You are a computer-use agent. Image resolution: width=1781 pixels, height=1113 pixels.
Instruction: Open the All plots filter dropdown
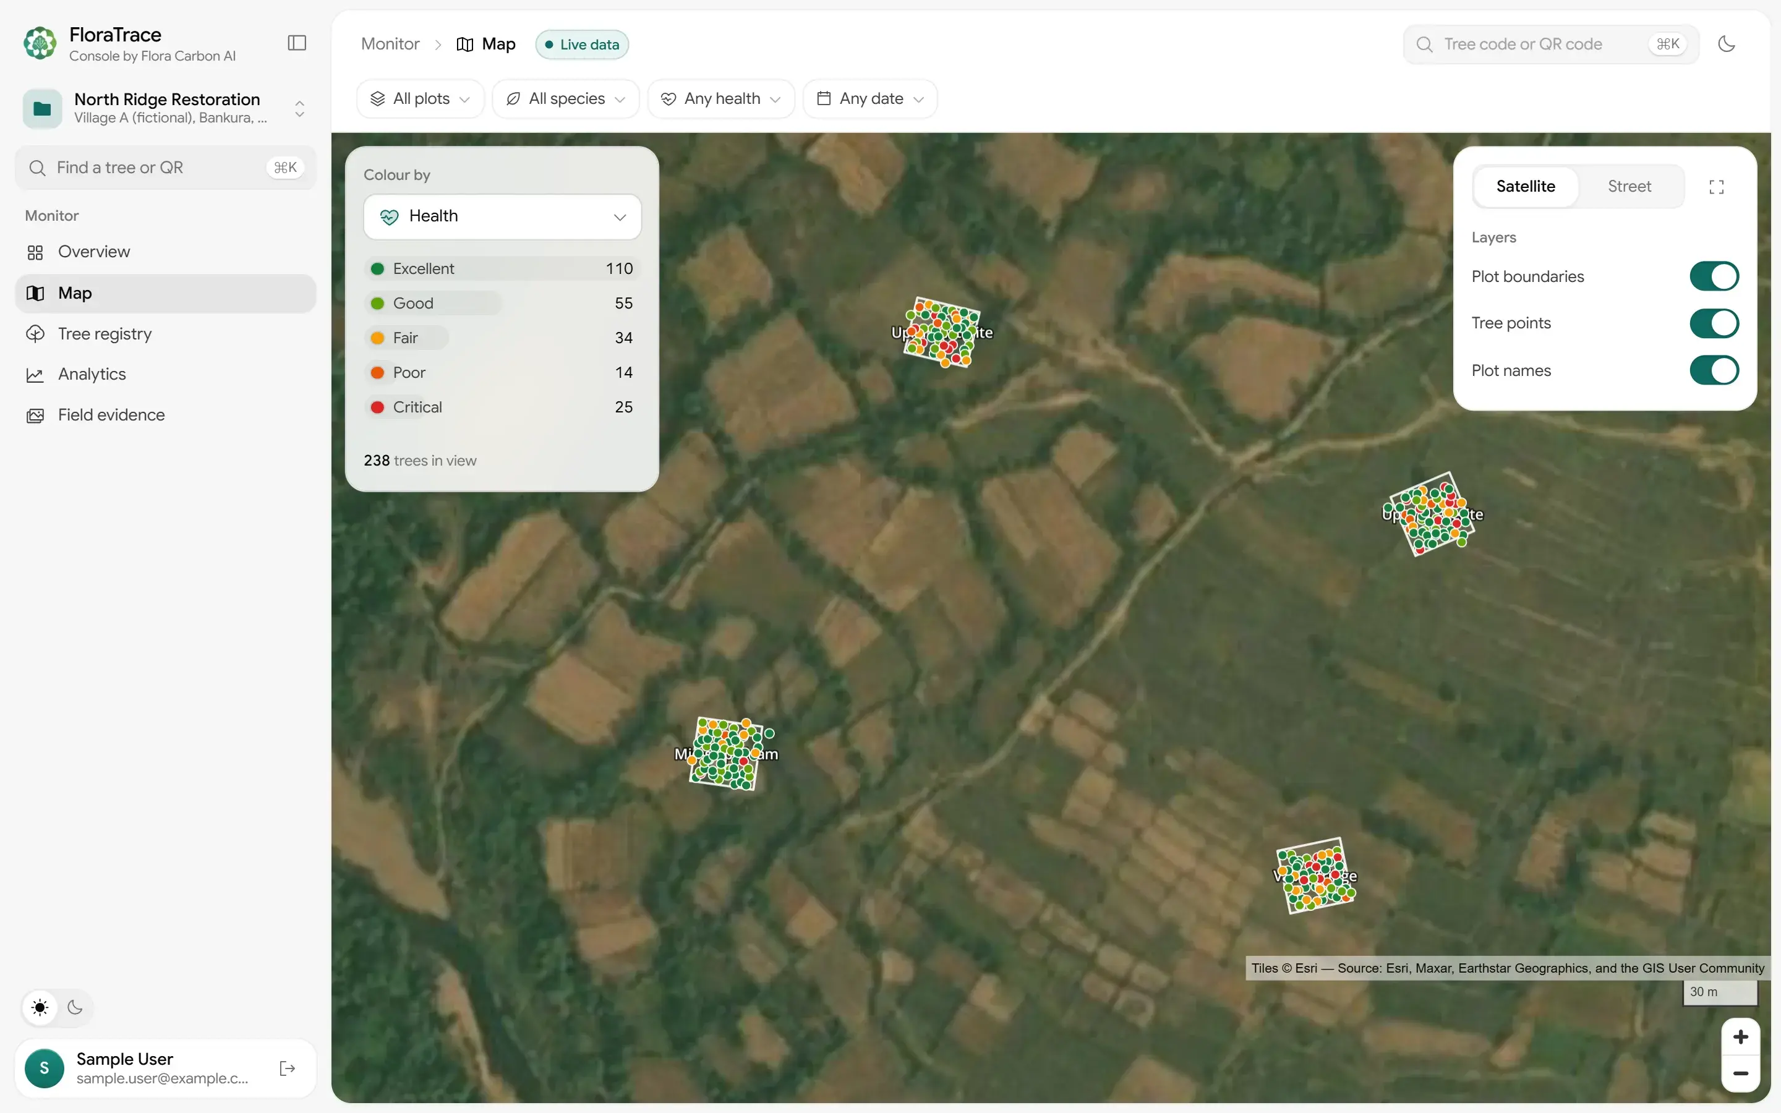click(x=421, y=99)
